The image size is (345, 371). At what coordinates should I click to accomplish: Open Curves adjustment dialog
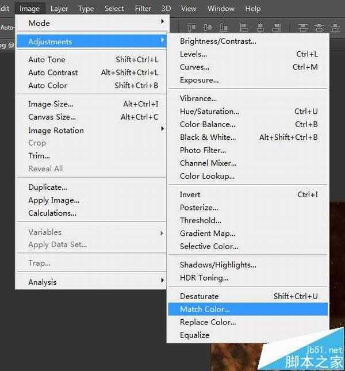194,67
